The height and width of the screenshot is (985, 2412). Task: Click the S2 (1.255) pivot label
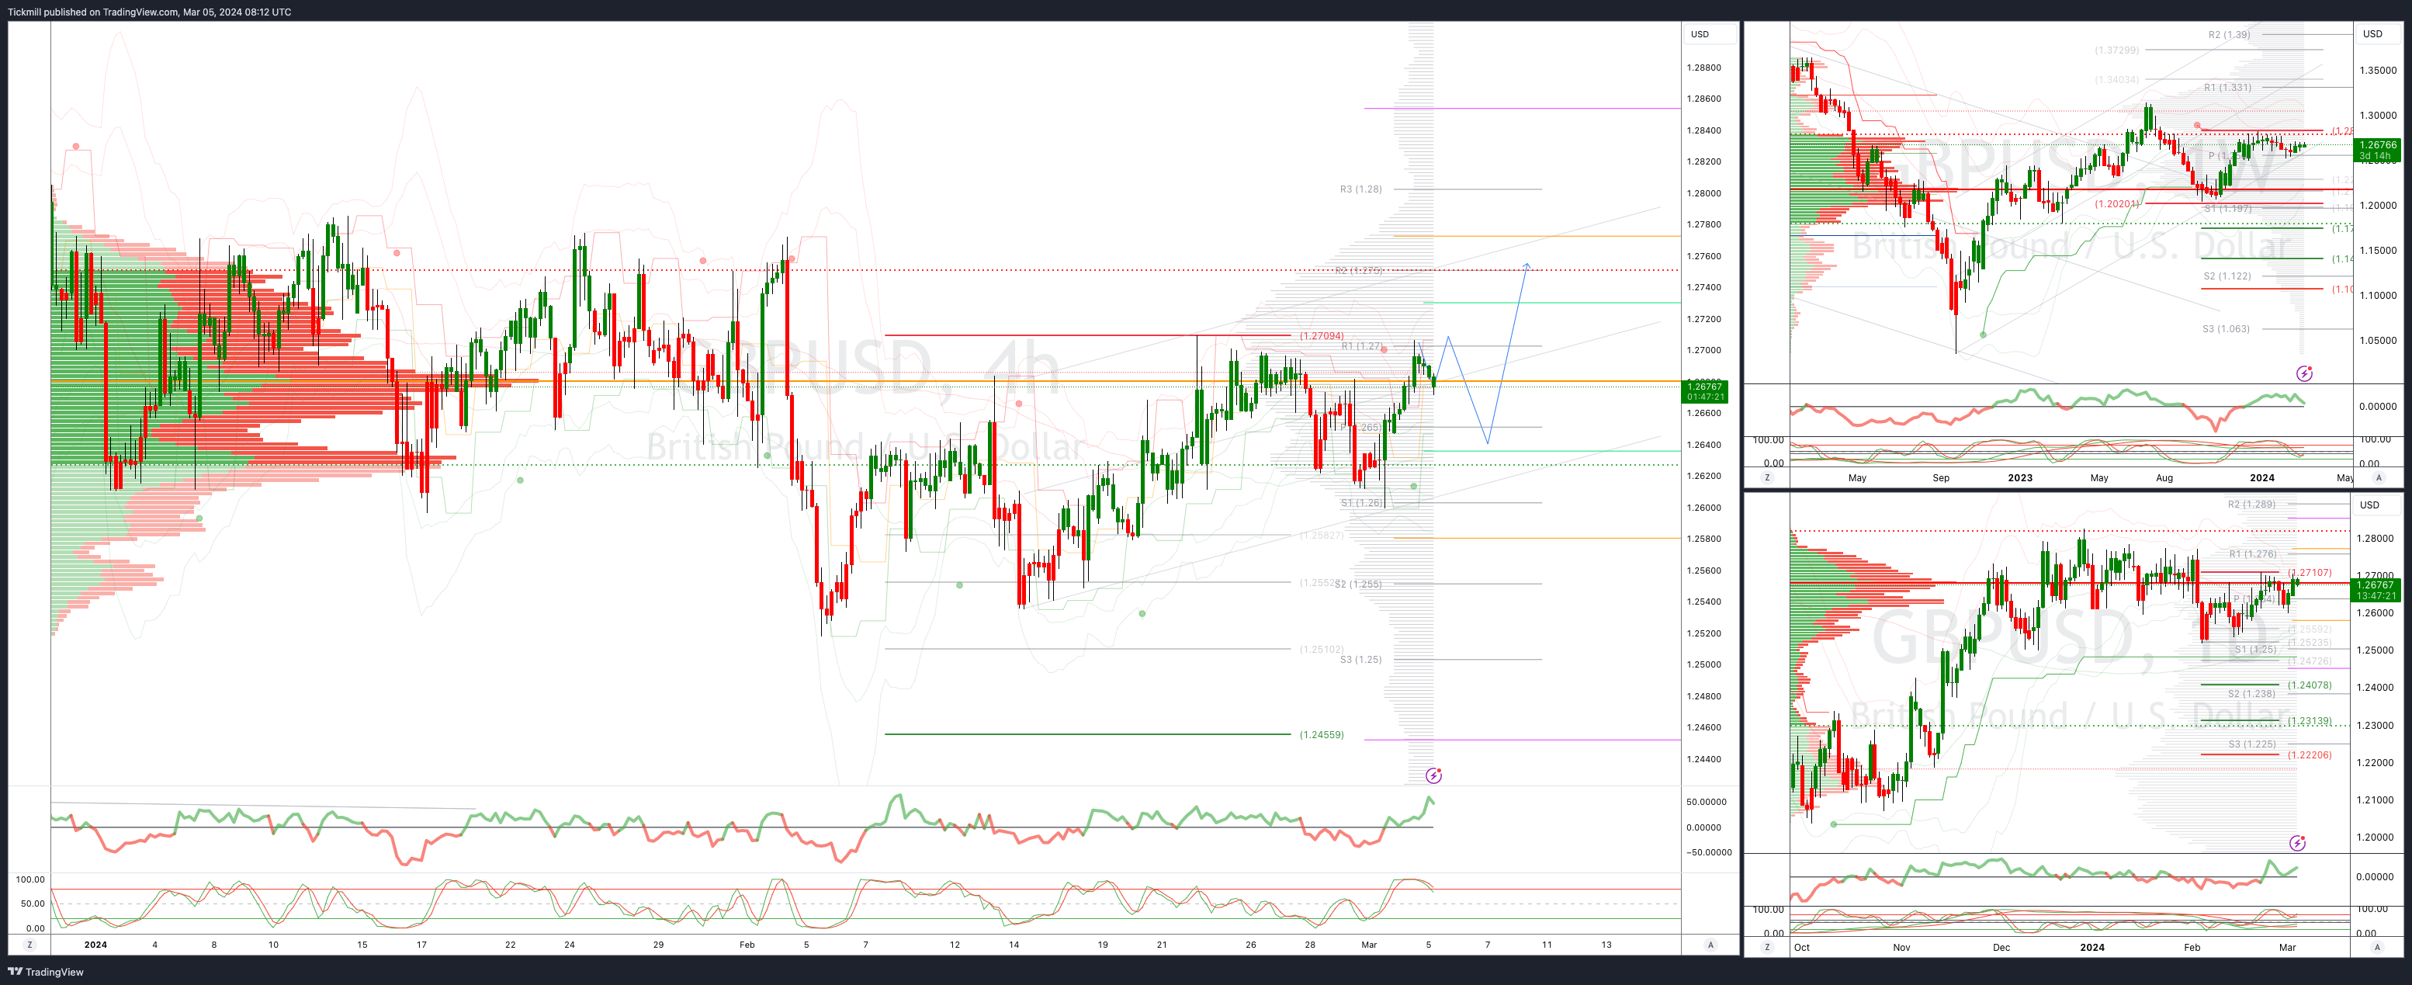point(1357,584)
